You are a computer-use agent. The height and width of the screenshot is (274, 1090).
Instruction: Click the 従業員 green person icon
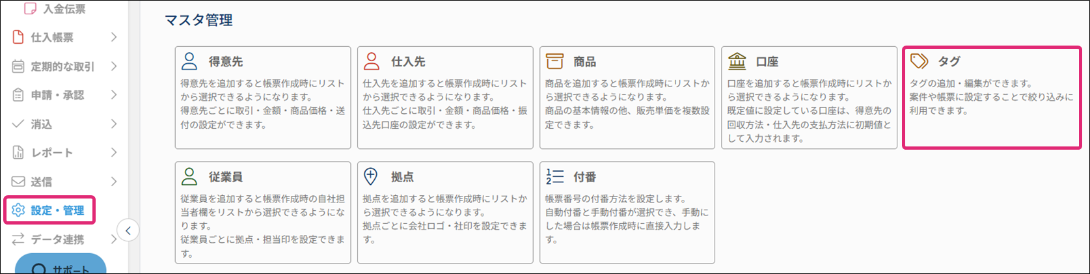point(189,176)
